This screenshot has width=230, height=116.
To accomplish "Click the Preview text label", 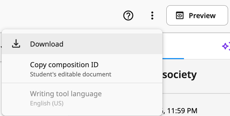I will [202, 16].
